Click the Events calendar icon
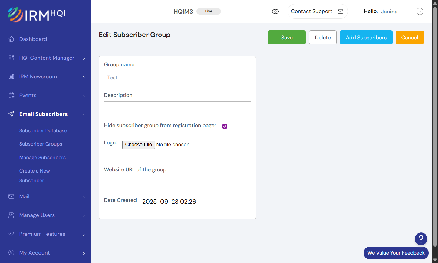The image size is (438, 263). (12, 95)
